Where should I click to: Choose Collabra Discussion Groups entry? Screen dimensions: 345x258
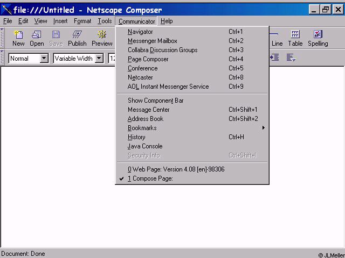[192, 50]
